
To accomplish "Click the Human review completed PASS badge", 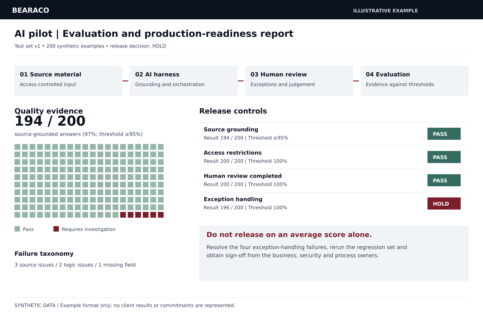I will click(444, 180).
